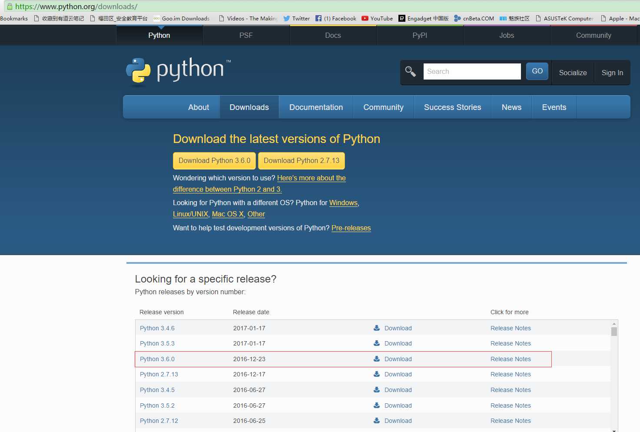Open the News menu
The width and height of the screenshot is (640, 432).
[511, 107]
